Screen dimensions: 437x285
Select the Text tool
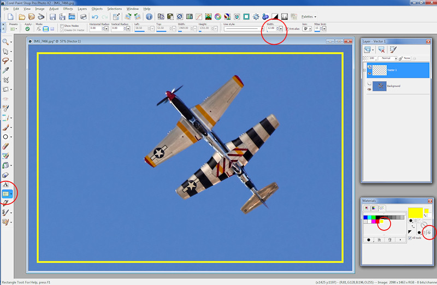click(x=6, y=185)
